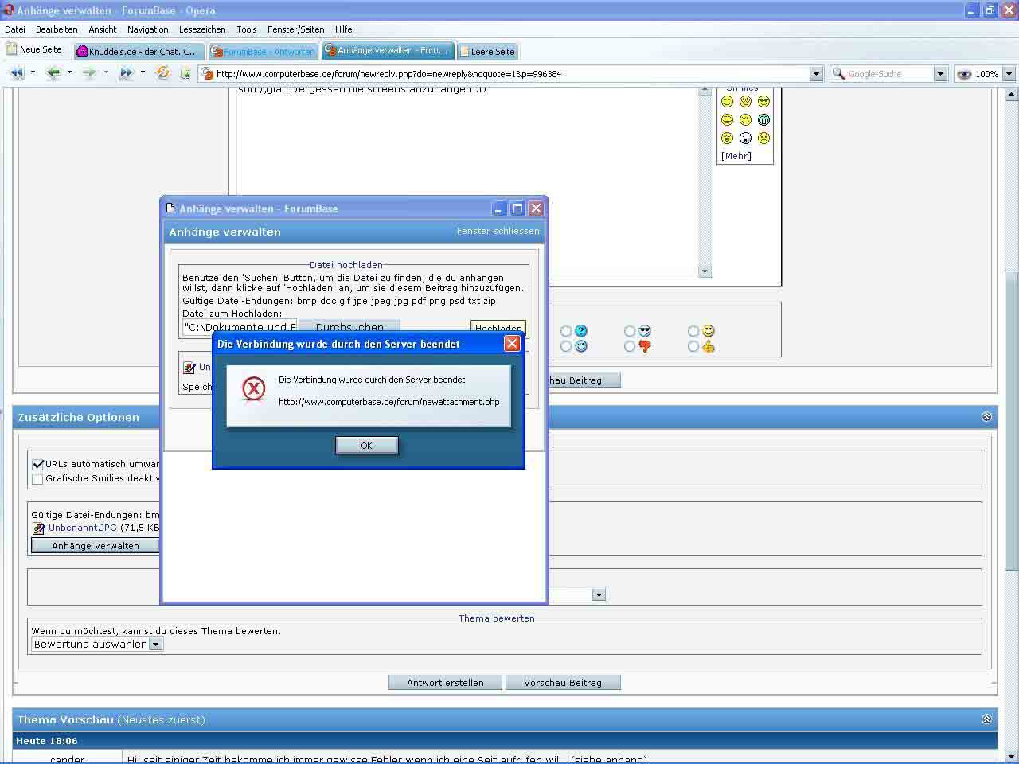The height and width of the screenshot is (764, 1019).
Task: Open the Datei menu
Action: [15, 29]
